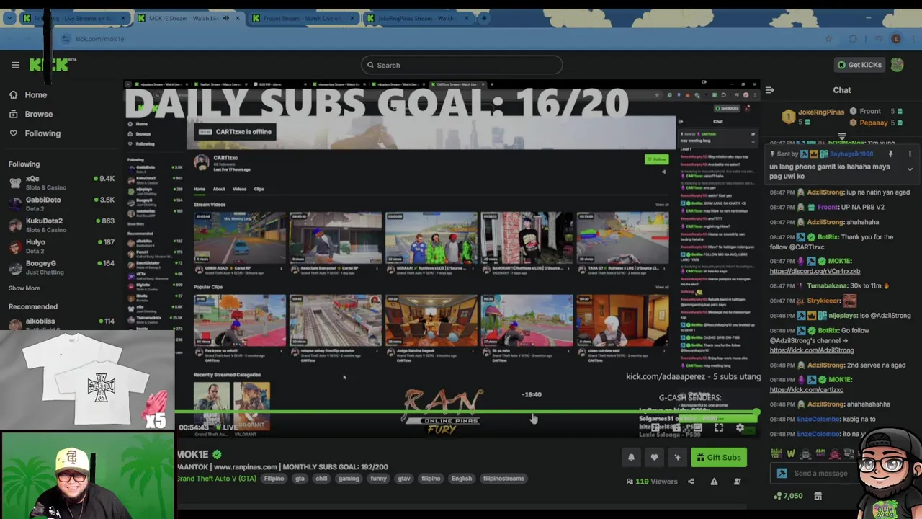Open kick.com/AdzilStrong link in chat
Viewport: 922px width, 519px height.
point(812,350)
